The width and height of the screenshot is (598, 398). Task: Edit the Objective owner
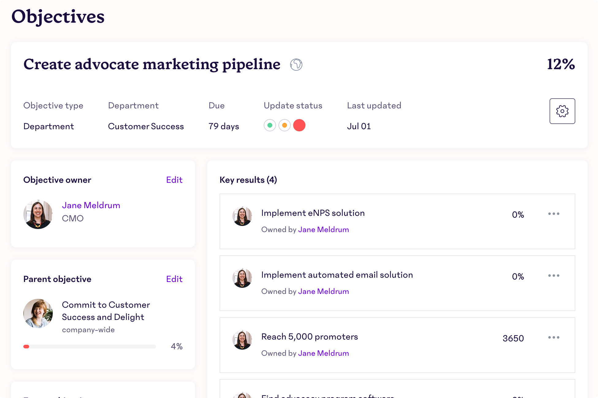point(174,180)
